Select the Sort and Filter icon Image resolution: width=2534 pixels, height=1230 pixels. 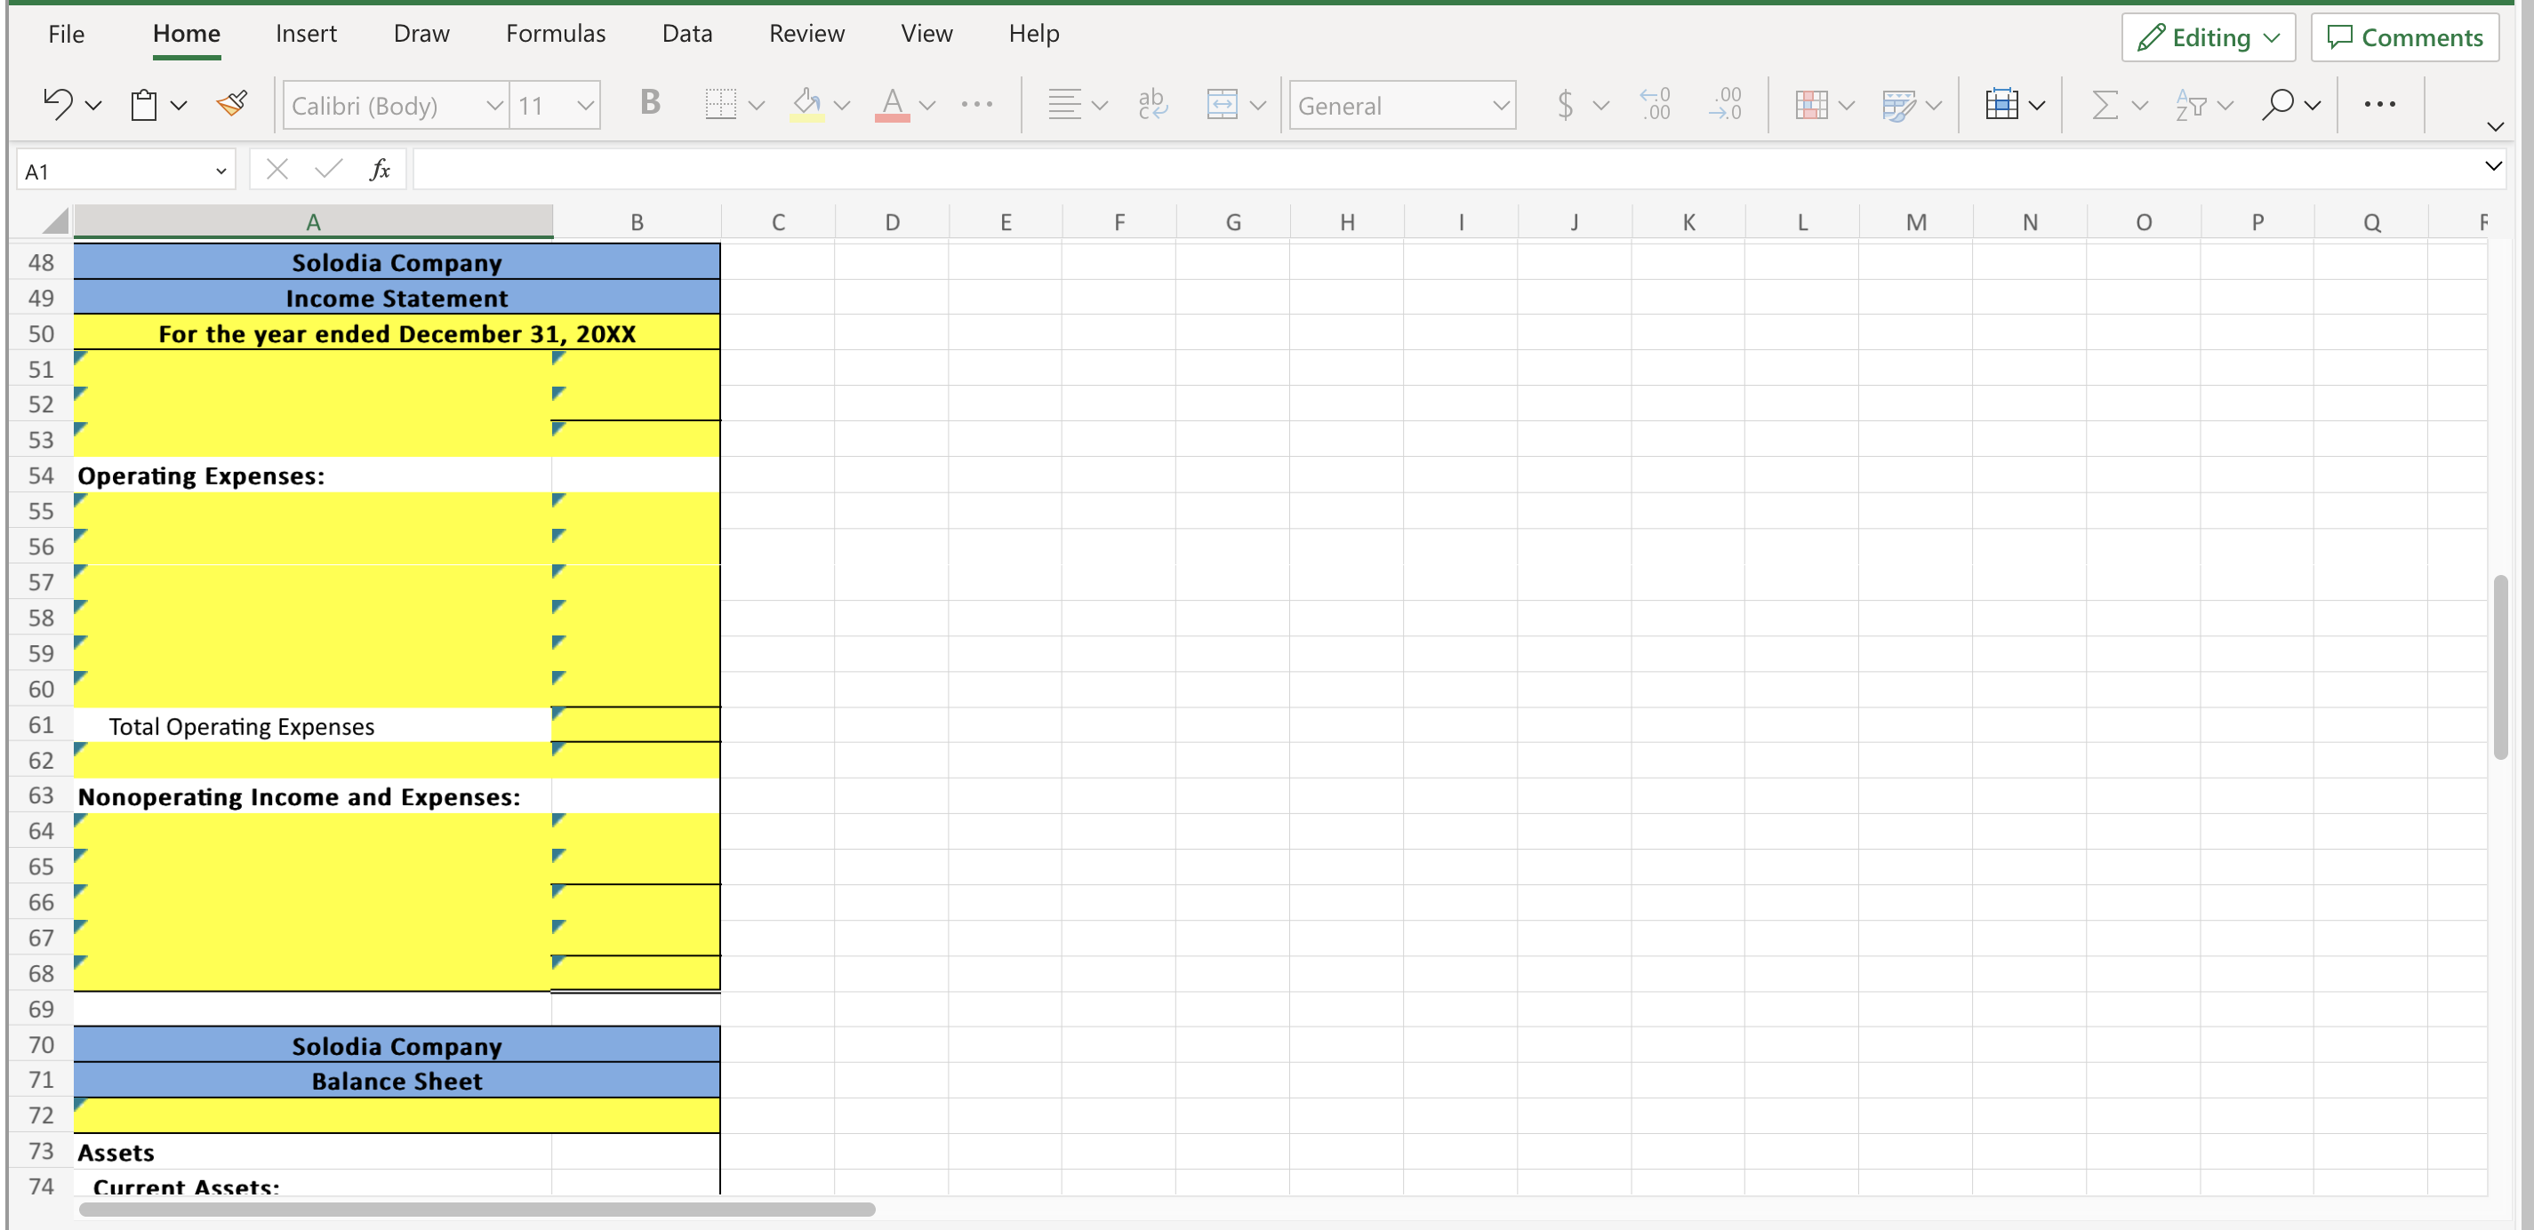[x=2192, y=104]
